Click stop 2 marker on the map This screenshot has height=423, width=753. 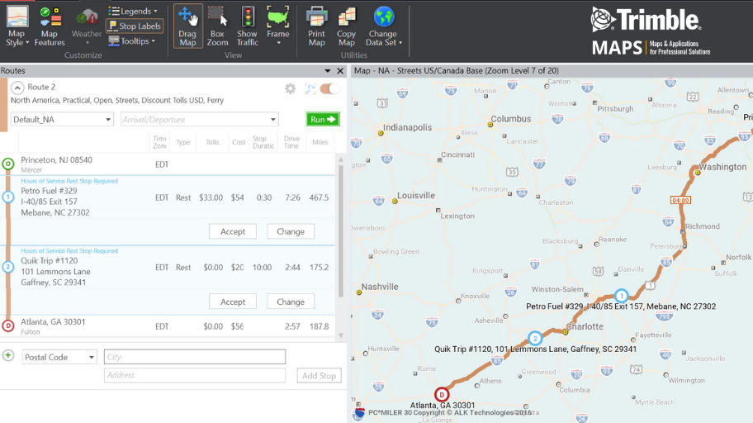click(x=535, y=339)
